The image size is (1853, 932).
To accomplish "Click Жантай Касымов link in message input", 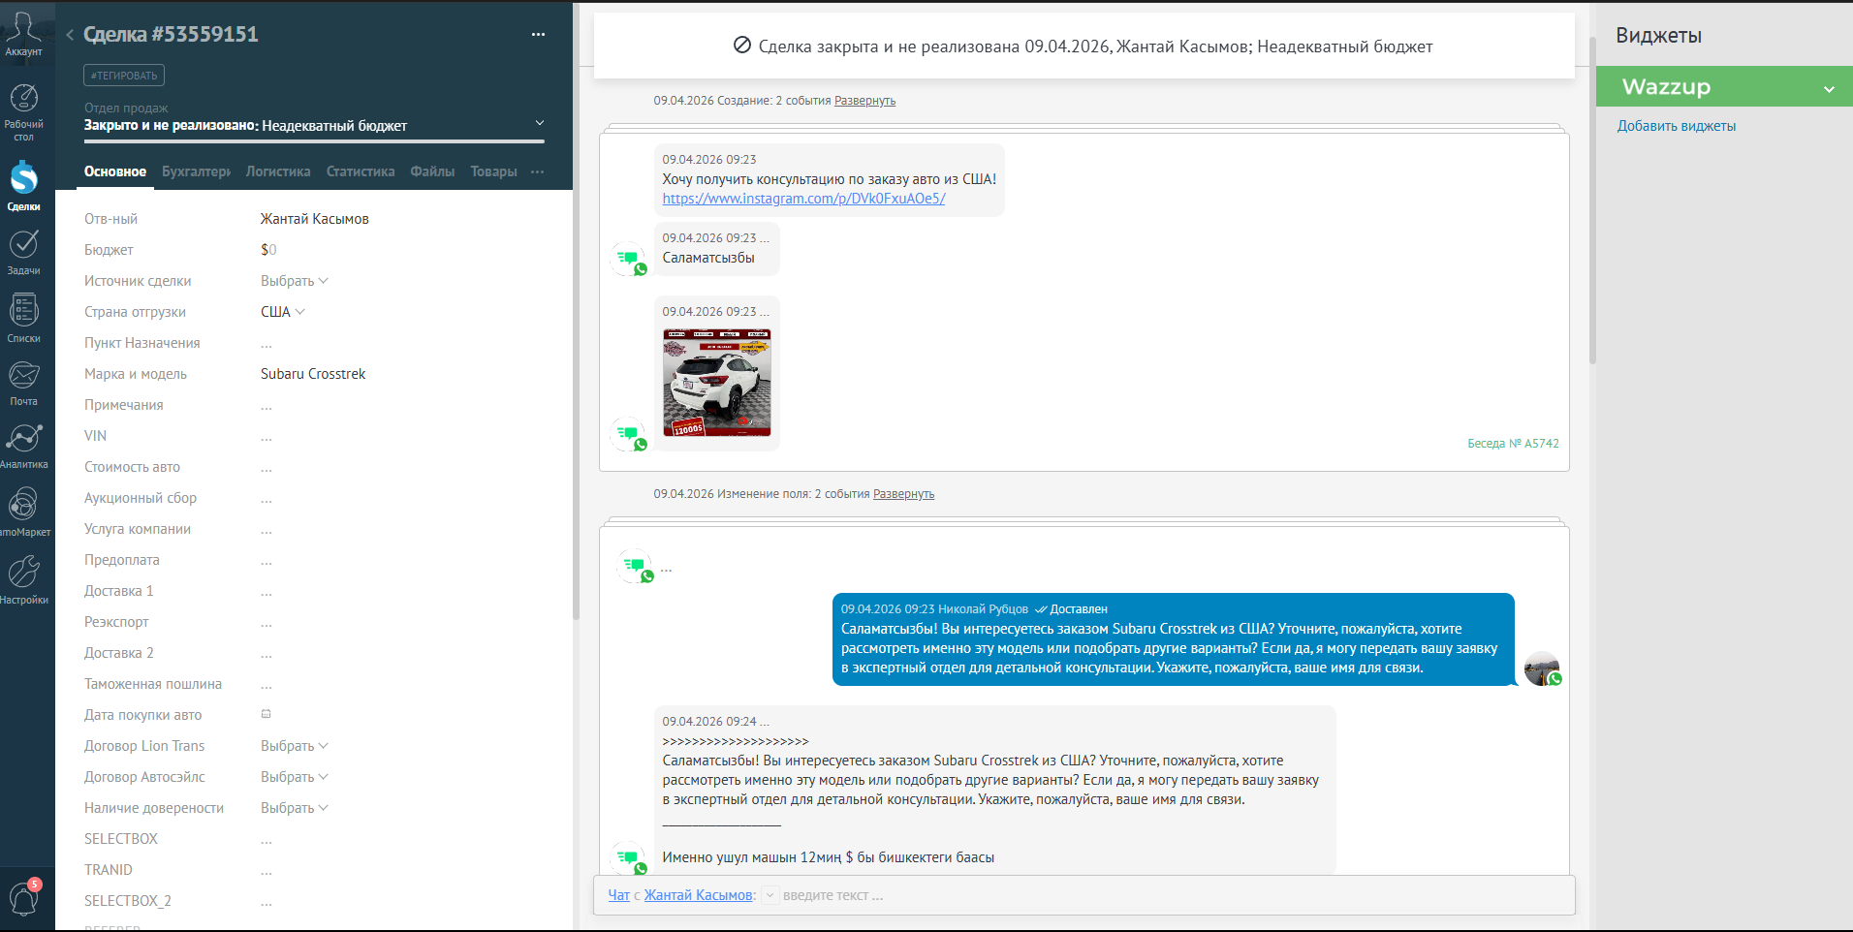I will 698,895.
